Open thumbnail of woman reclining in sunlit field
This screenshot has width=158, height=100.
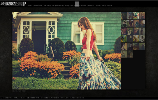(136, 39)
